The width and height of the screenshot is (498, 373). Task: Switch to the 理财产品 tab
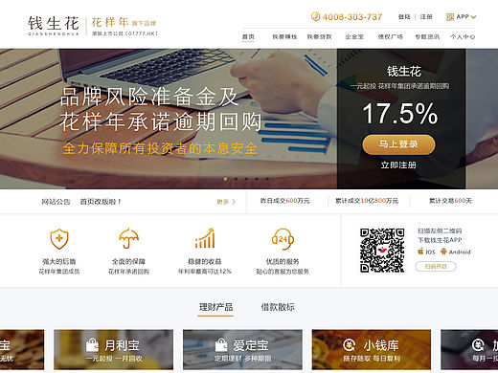(x=215, y=307)
